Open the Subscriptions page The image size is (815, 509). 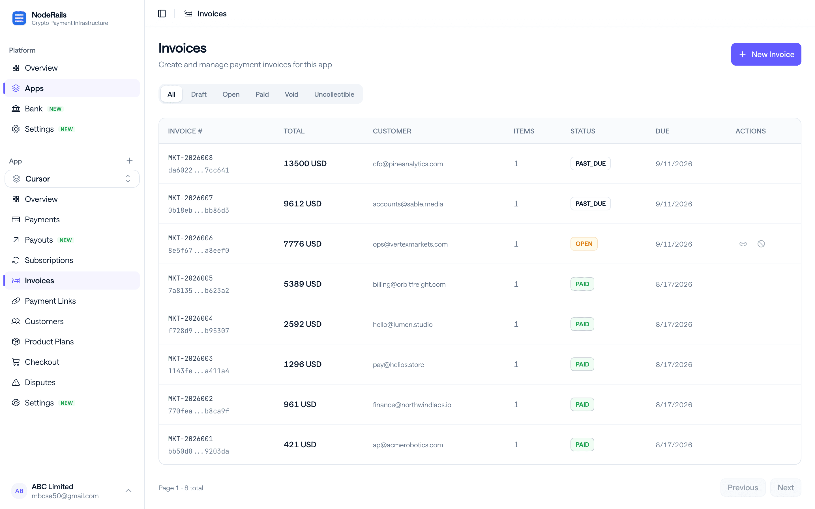(x=72, y=260)
